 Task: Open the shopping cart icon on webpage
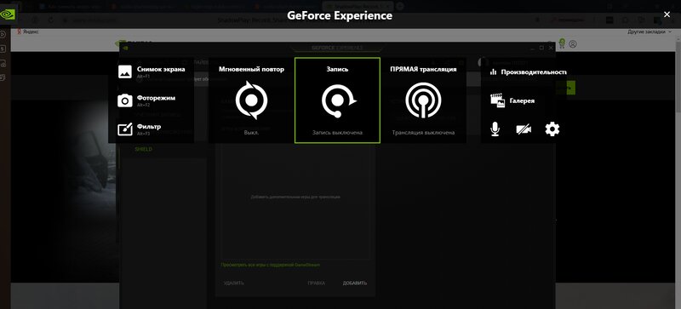tap(562, 43)
